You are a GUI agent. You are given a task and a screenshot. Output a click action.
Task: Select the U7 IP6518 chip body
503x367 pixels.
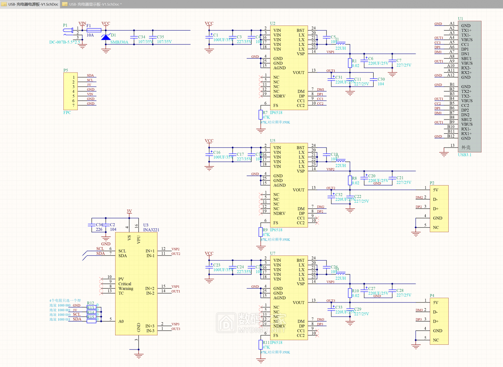click(x=289, y=298)
